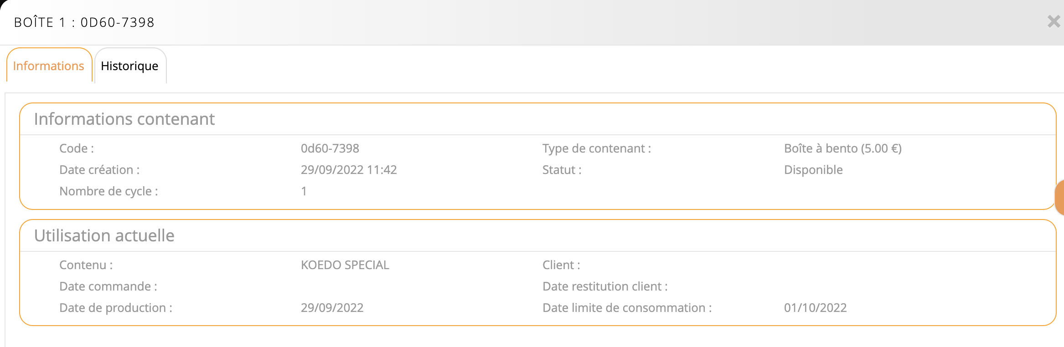The image size is (1064, 347).
Task: Click the production date 29/09/2022
Action: click(x=332, y=308)
